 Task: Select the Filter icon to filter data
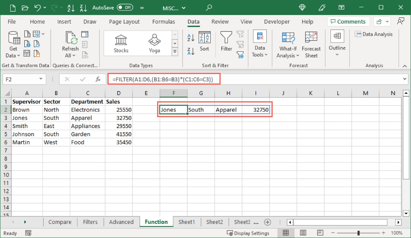point(226,43)
